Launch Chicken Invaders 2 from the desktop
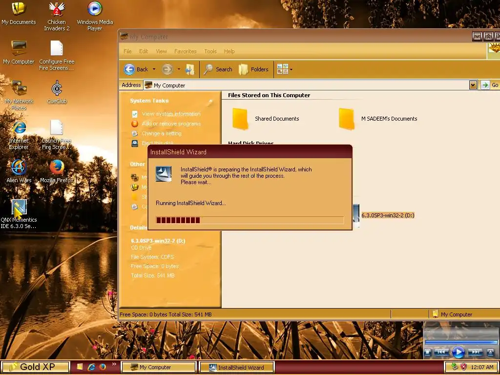This screenshot has width=500, height=375. click(x=57, y=16)
